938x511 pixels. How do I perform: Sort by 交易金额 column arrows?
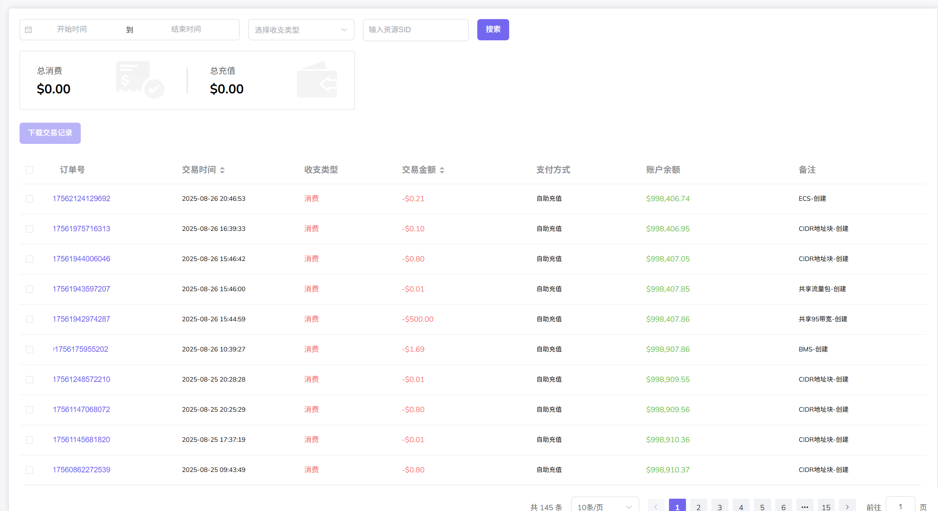(442, 170)
